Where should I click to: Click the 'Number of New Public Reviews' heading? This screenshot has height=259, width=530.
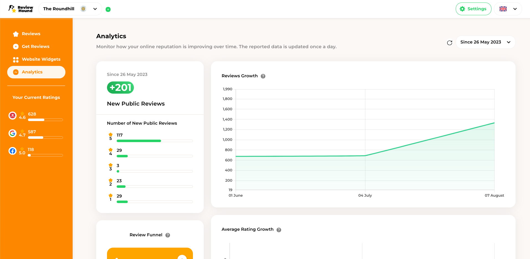pyautogui.click(x=142, y=123)
